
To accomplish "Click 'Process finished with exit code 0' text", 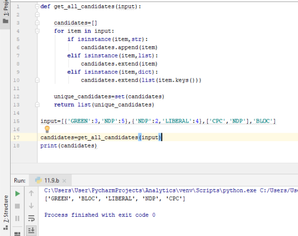I will pyautogui.click(x=100, y=215).
